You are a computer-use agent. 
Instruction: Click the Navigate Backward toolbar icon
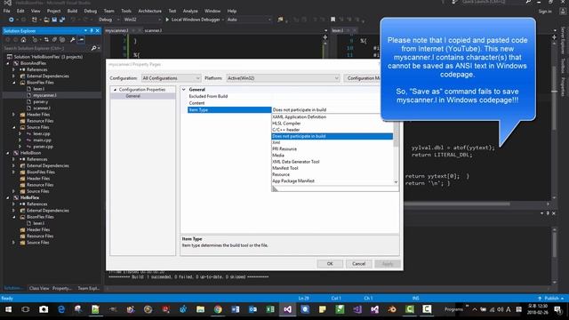click(x=12, y=20)
